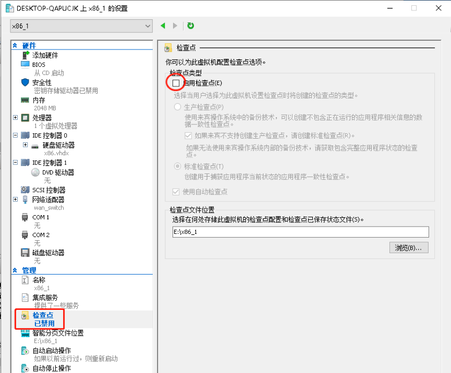Select the IDE 控制器 0 icon

point(26,135)
